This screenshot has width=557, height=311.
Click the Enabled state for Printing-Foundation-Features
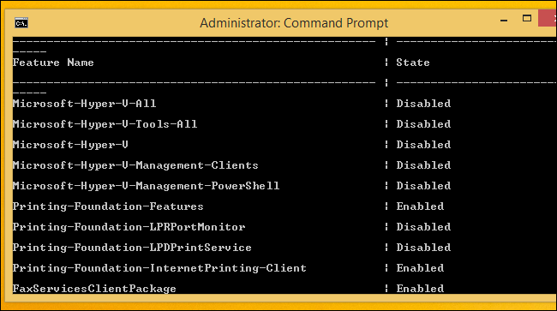[420, 206]
